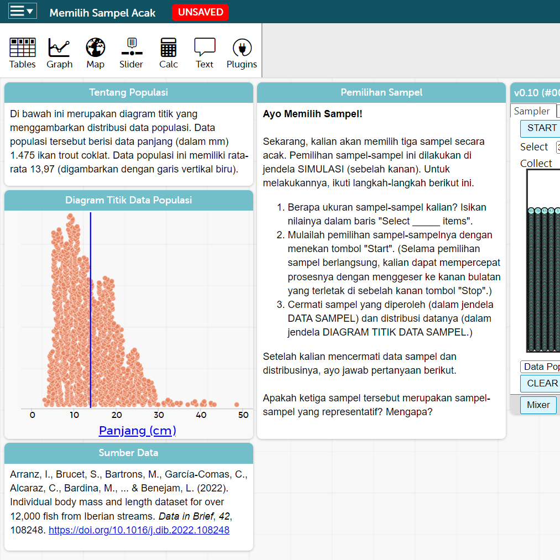Add a Map component

coord(95,53)
